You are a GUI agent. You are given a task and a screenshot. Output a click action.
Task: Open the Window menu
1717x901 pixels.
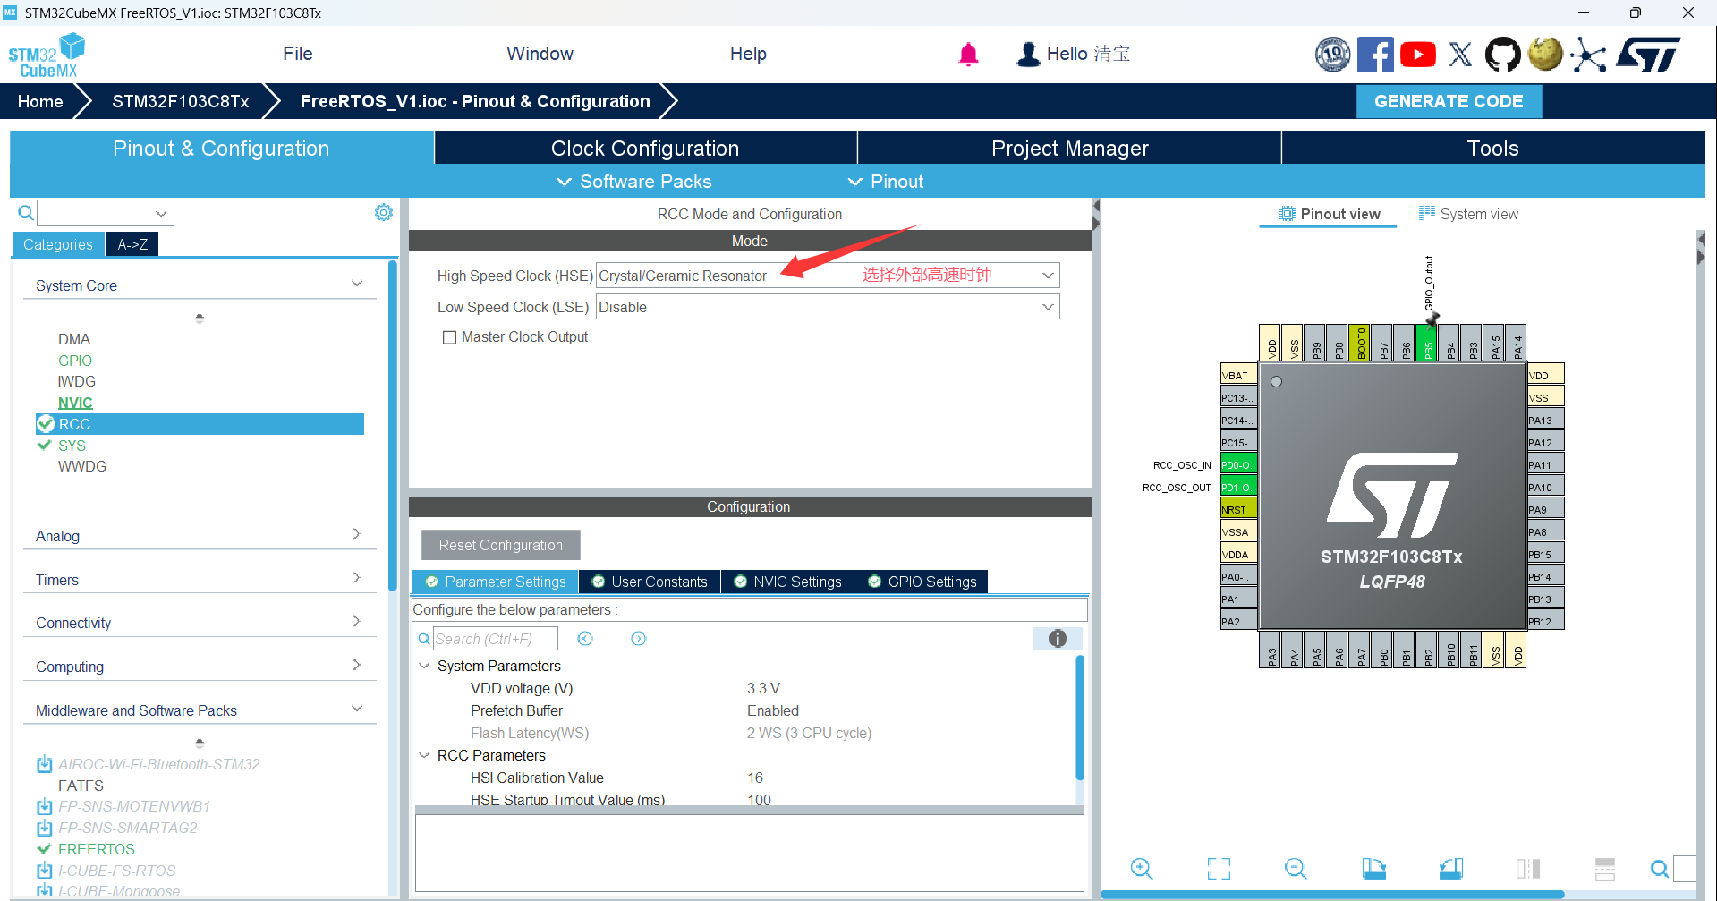click(540, 54)
